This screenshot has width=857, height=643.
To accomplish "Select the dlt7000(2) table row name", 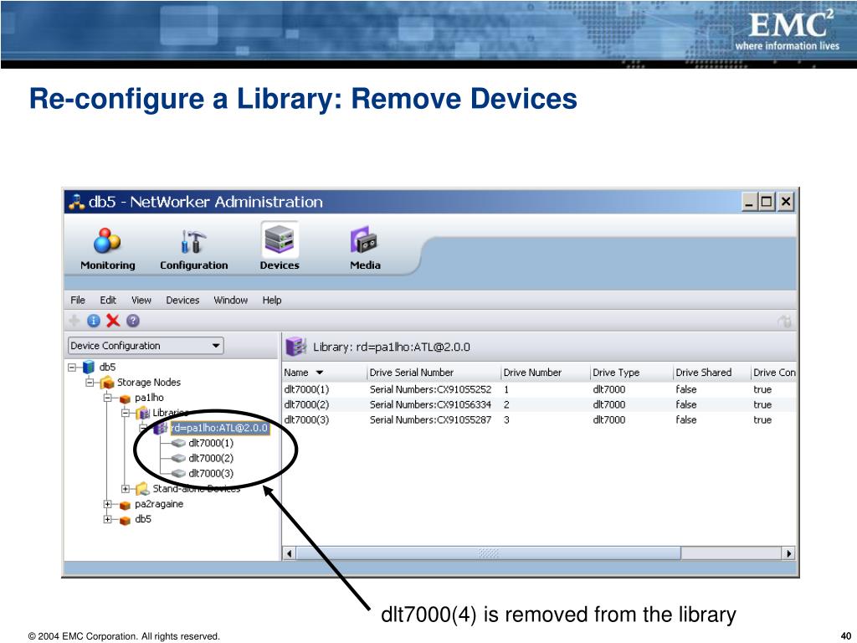I will (x=306, y=404).
